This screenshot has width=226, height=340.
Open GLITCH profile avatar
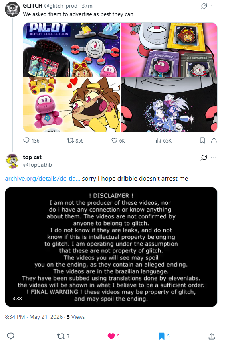[12, 10]
